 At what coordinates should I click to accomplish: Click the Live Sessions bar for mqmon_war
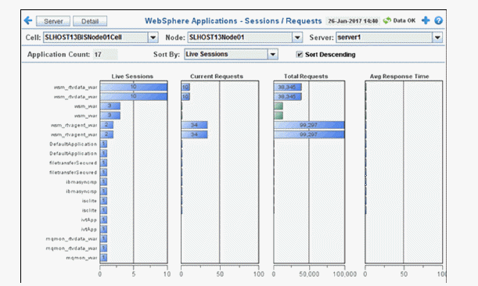(103, 258)
